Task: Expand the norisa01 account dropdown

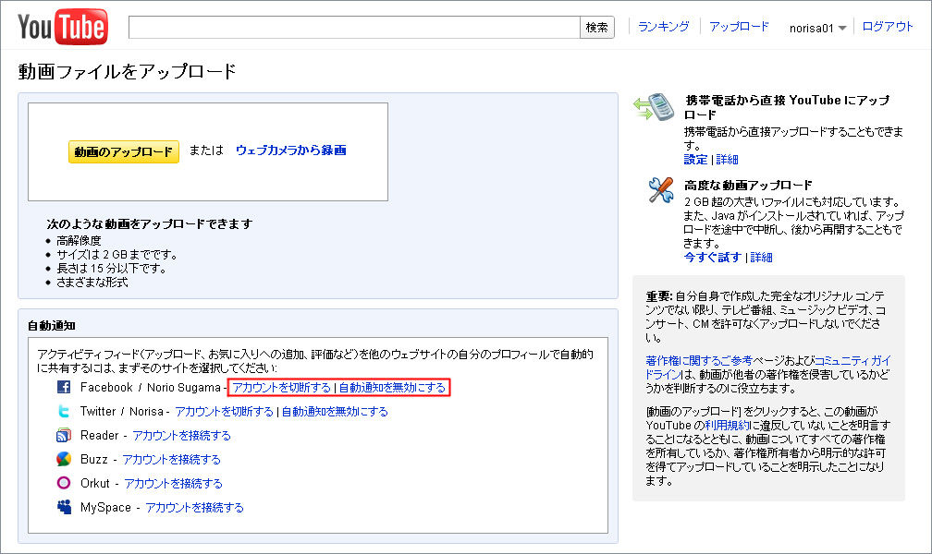Action: (817, 28)
